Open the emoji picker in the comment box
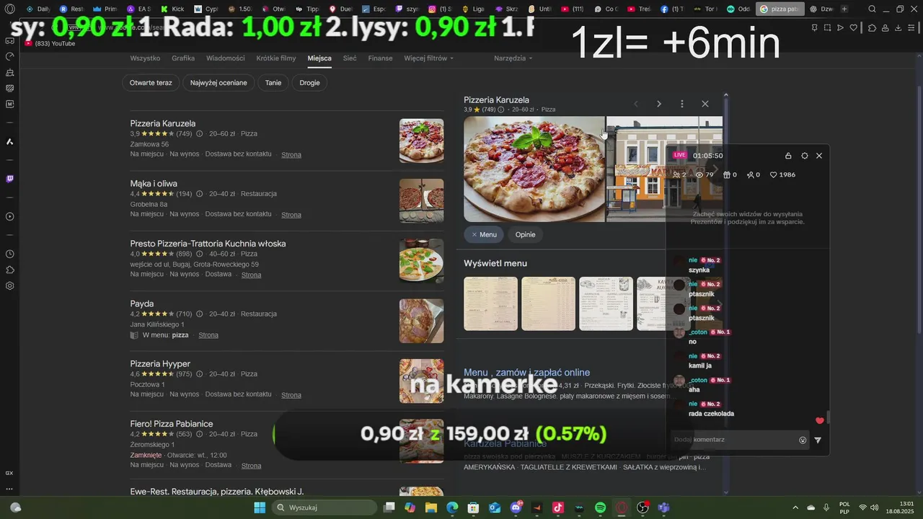The height and width of the screenshot is (519, 923). (x=803, y=440)
